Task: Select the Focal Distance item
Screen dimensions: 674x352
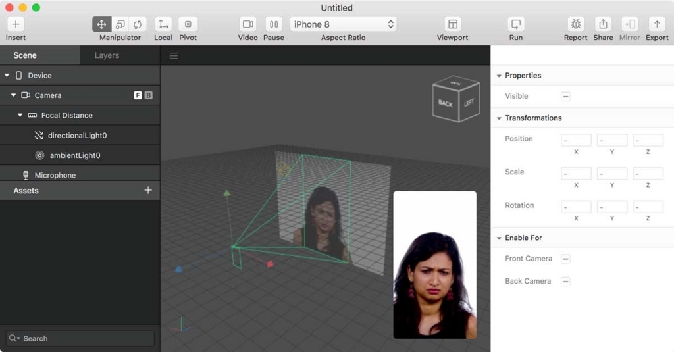Action: (80, 115)
